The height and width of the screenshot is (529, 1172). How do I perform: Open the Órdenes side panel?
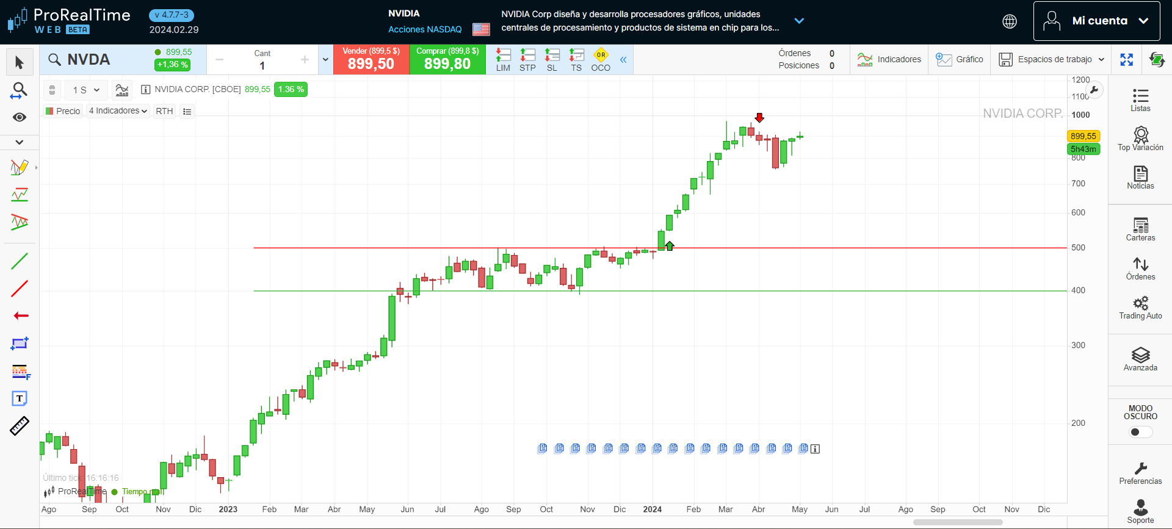(1140, 268)
